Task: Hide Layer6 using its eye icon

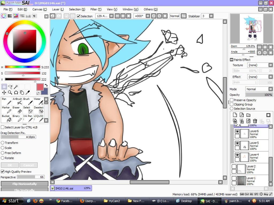Action: pos(237,132)
